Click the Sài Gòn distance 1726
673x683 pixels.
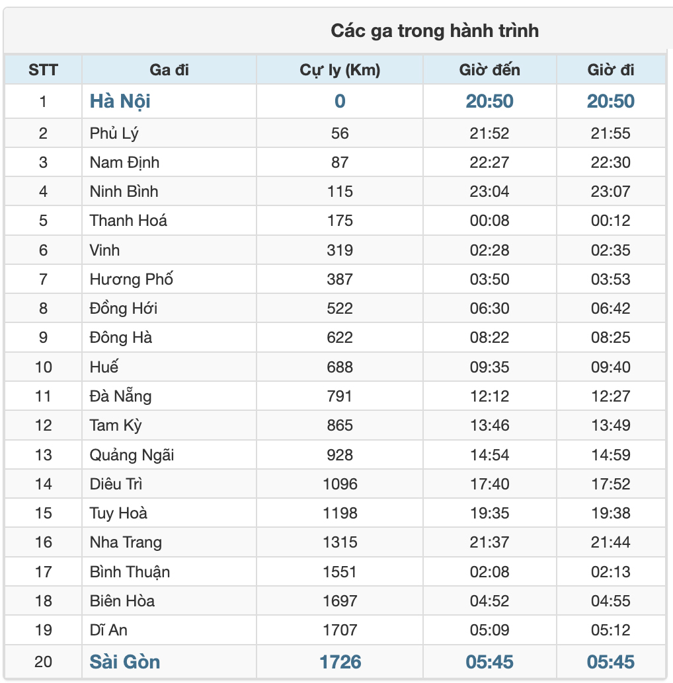tap(340, 662)
